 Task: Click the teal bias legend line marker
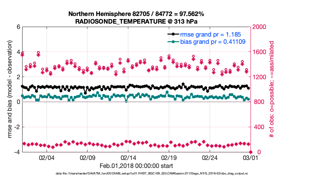tap(173, 42)
